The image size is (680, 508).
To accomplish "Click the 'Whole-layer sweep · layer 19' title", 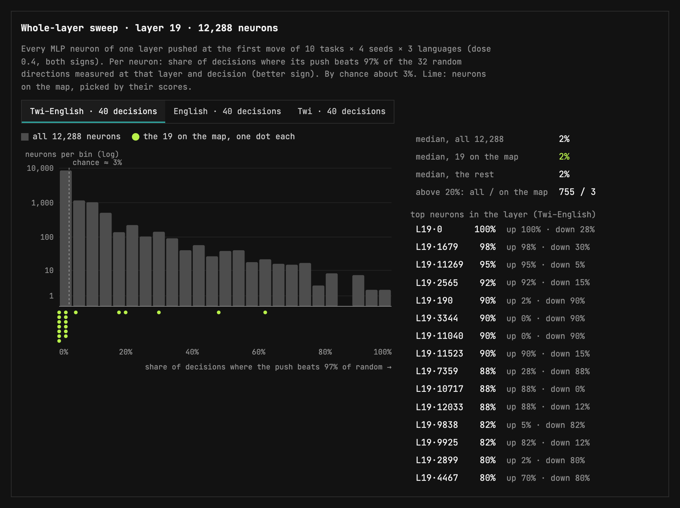I will click(x=149, y=28).
